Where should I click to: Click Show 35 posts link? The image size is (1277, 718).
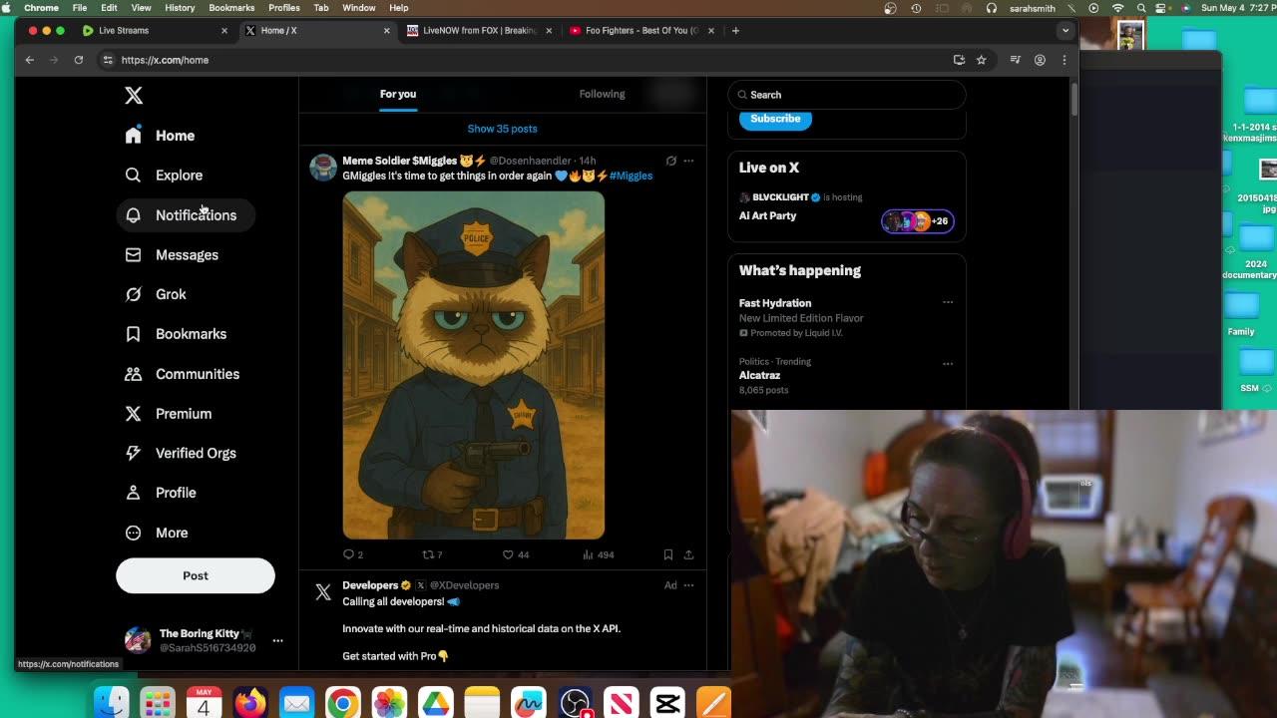pos(502,129)
